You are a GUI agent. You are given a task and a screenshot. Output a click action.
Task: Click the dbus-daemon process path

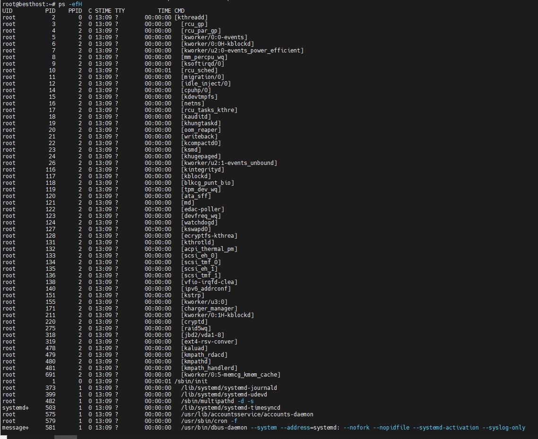click(x=214, y=428)
